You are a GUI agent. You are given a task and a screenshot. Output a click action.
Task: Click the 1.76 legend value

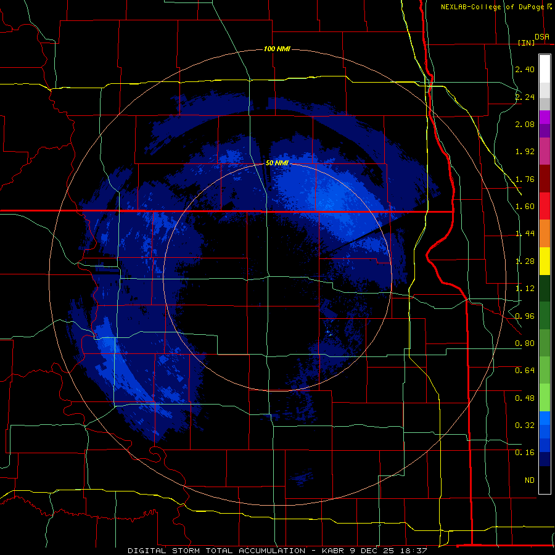(525, 179)
